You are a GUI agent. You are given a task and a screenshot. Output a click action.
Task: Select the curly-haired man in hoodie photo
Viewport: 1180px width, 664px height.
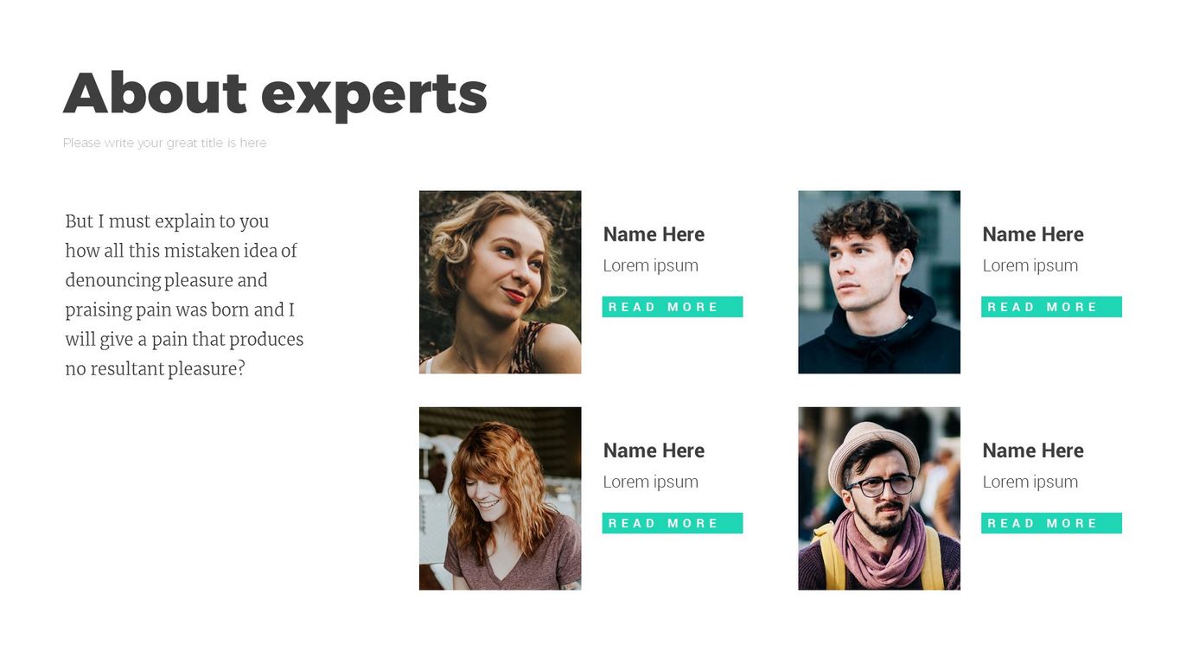coord(878,282)
